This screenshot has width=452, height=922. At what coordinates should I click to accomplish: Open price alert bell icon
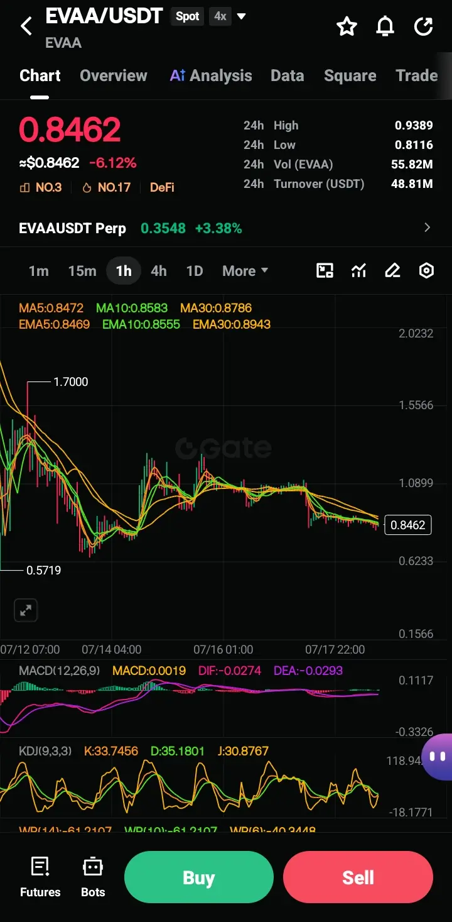[x=385, y=26]
